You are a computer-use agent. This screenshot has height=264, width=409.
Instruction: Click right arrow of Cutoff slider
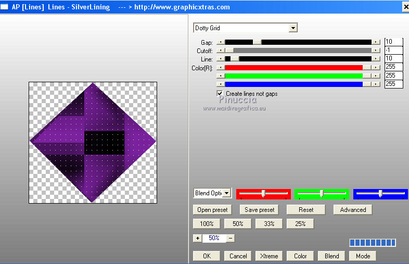pos(376,51)
